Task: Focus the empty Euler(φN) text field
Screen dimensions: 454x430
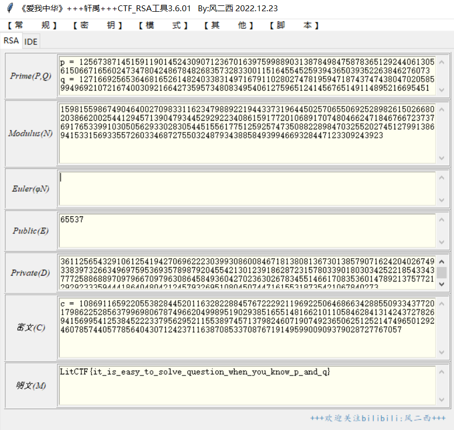Action: tap(246, 188)
